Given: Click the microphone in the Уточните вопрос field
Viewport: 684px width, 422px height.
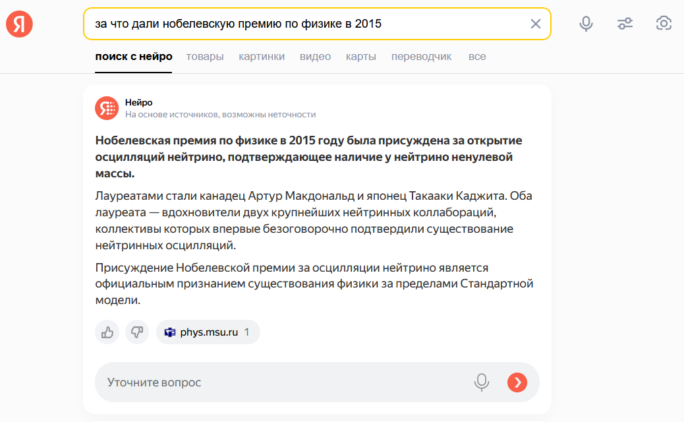Looking at the screenshot, I should coord(482,382).
